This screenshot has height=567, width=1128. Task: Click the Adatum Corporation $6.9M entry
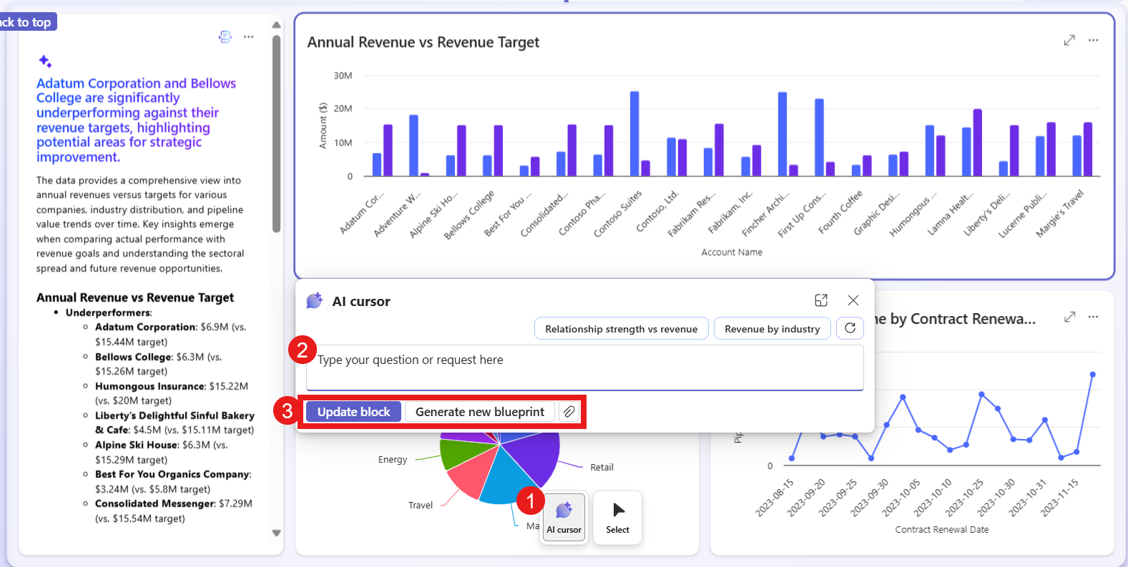(x=170, y=335)
